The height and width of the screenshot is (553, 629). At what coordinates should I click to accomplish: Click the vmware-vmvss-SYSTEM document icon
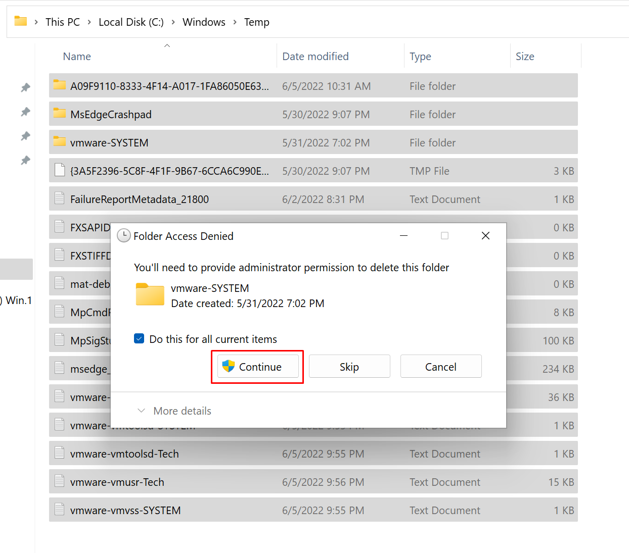coord(60,510)
